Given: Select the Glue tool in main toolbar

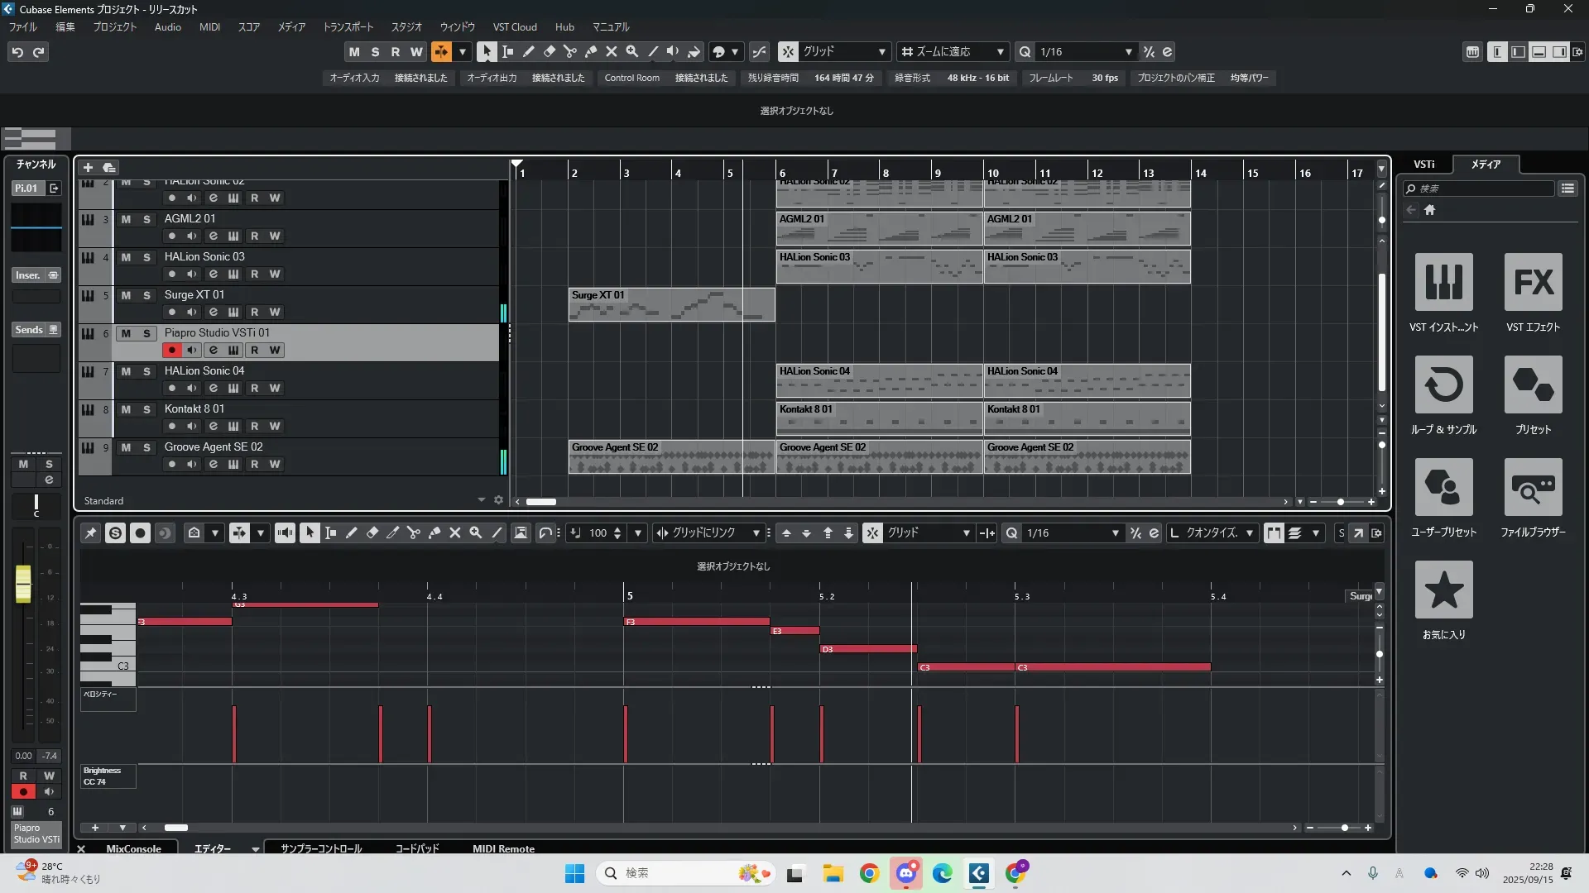Looking at the screenshot, I should pyautogui.click(x=591, y=51).
